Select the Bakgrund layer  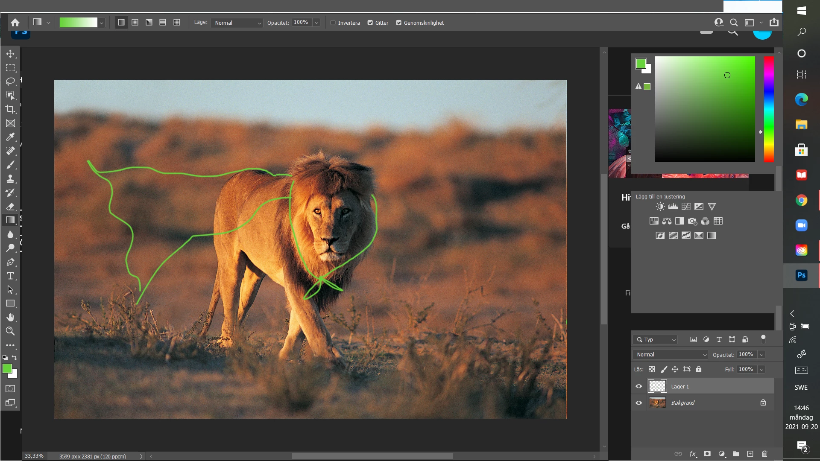[x=700, y=403]
